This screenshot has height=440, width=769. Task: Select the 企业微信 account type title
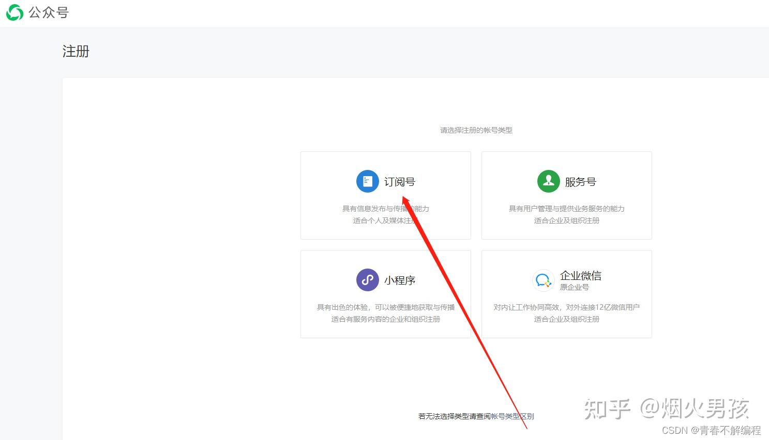pyautogui.click(x=581, y=276)
